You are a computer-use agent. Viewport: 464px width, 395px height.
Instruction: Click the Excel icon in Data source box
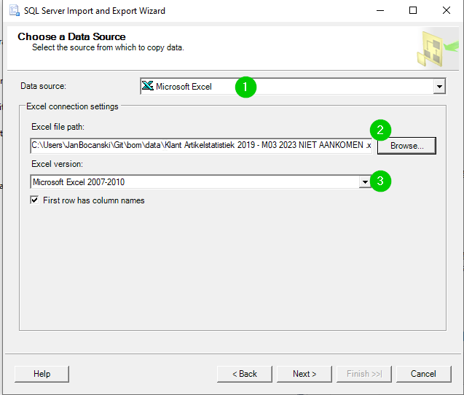(x=147, y=86)
